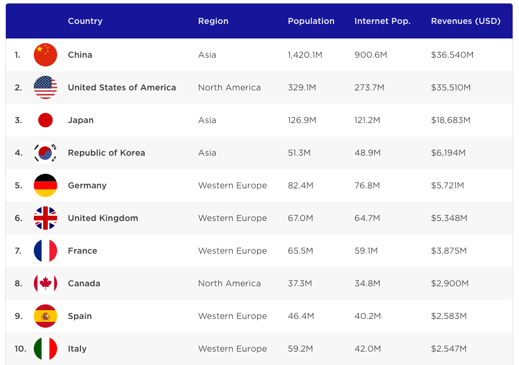Select the China table row
This screenshot has height=365, width=519.
pos(259,55)
